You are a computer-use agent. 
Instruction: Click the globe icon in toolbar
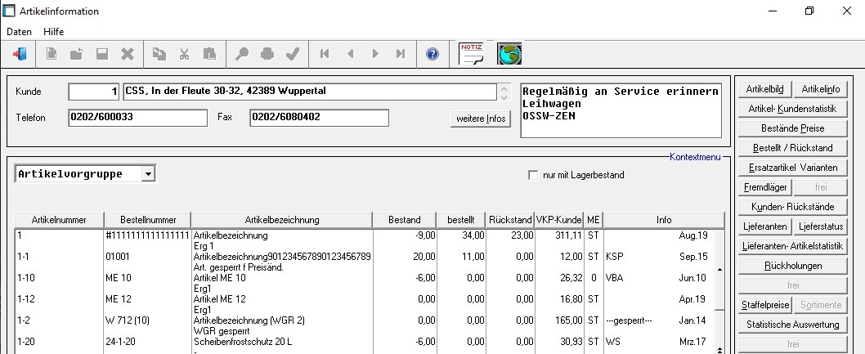click(x=509, y=54)
